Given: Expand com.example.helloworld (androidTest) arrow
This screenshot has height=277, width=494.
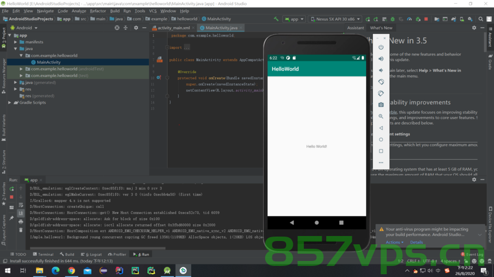Looking at the screenshot, I should click(21, 69).
